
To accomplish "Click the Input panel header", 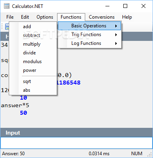I will tap(76, 133).
